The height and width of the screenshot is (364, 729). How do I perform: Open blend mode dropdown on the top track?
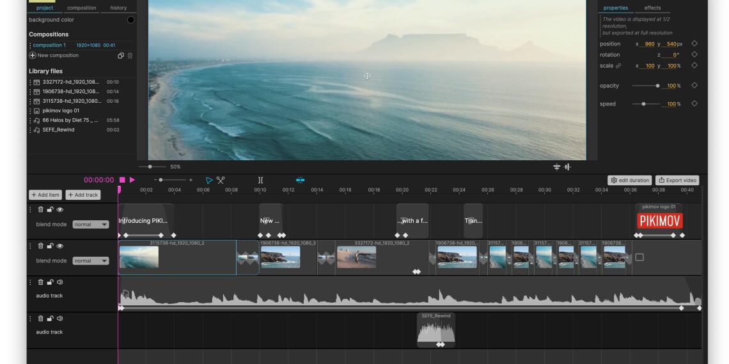tap(90, 225)
